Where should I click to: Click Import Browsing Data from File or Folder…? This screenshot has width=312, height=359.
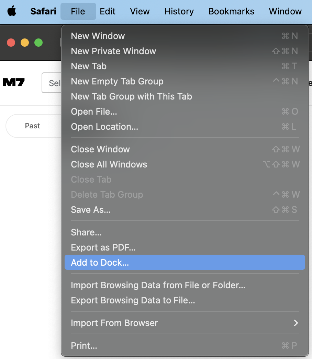[158, 285]
